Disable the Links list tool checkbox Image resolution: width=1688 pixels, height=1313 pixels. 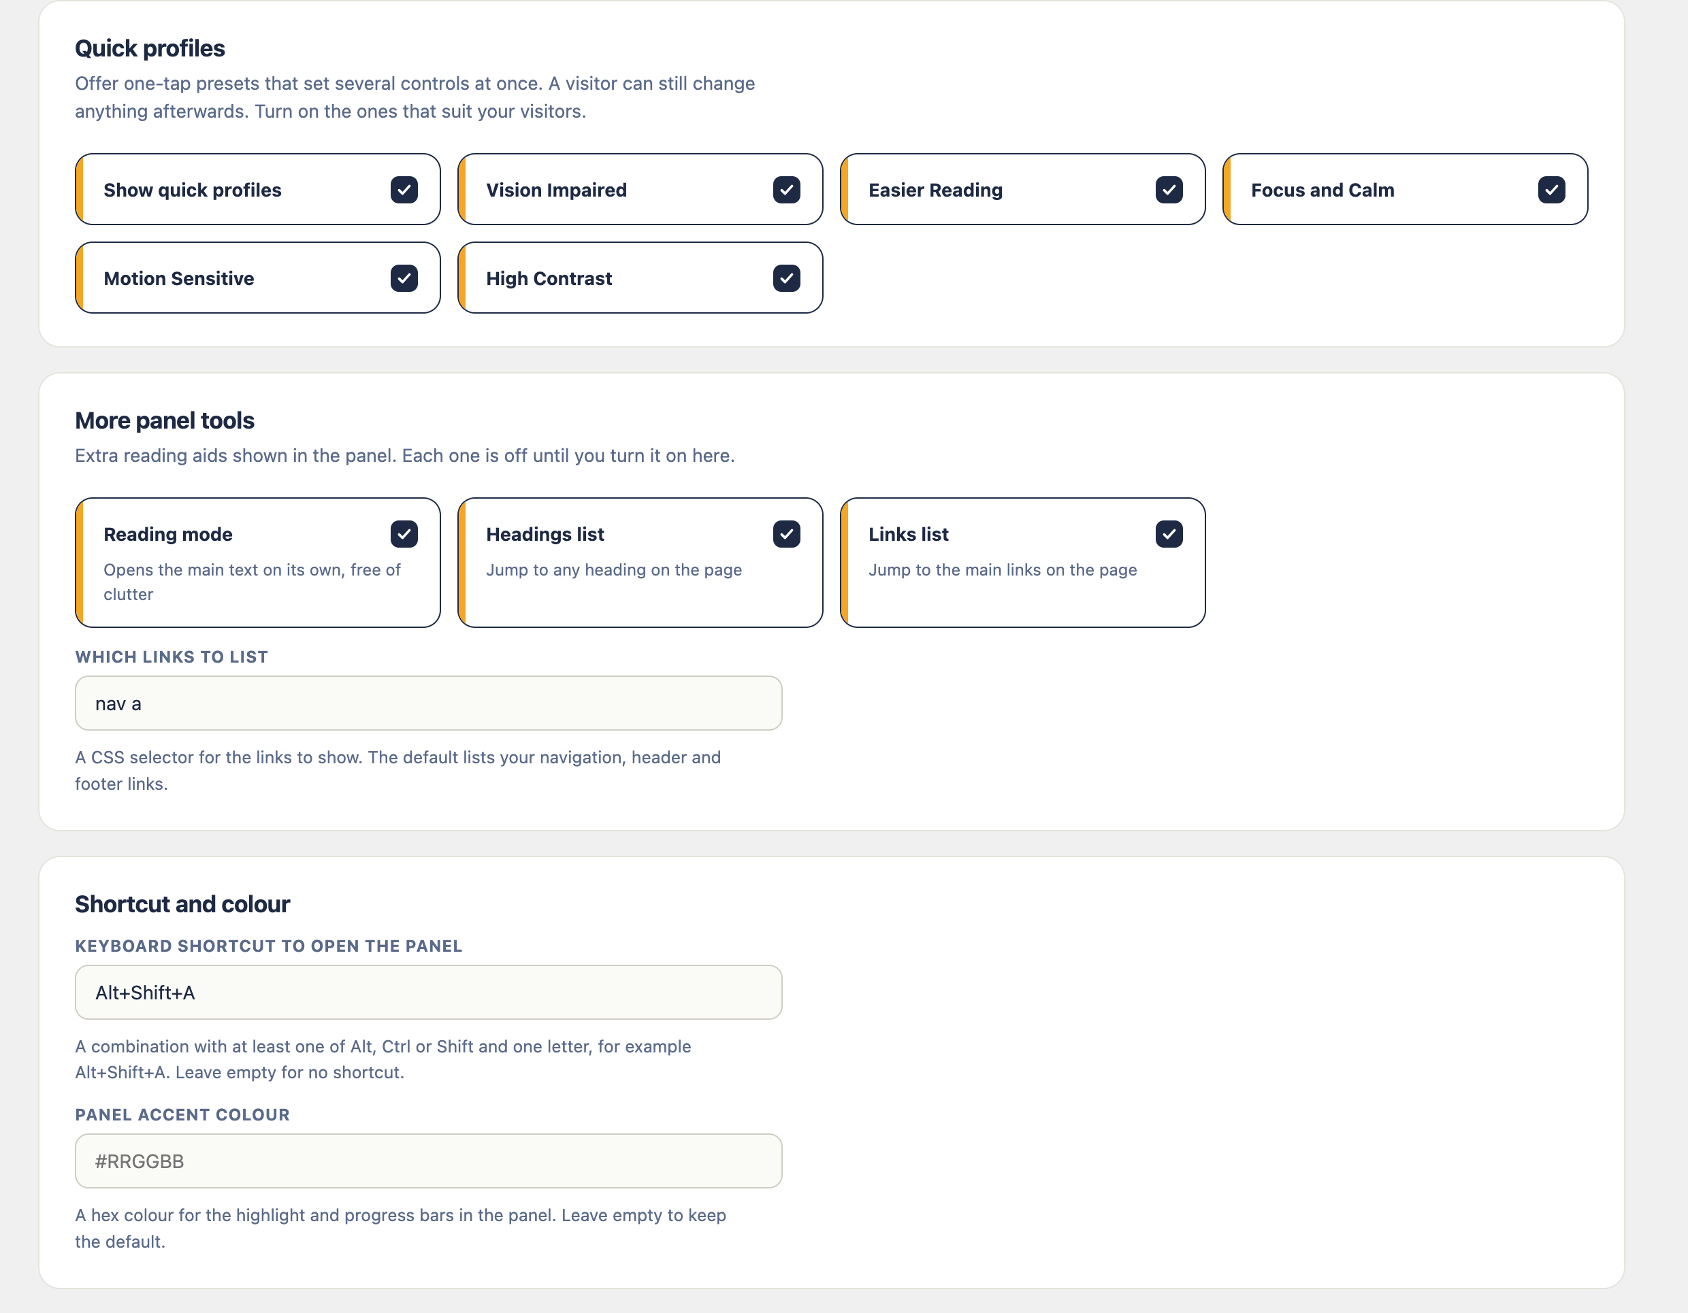coord(1169,533)
